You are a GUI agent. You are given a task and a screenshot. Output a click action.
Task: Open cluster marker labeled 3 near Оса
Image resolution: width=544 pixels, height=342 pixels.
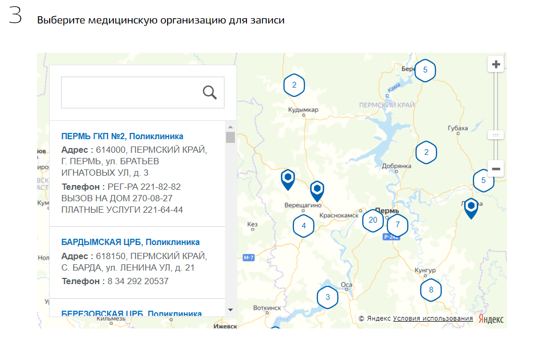click(327, 297)
